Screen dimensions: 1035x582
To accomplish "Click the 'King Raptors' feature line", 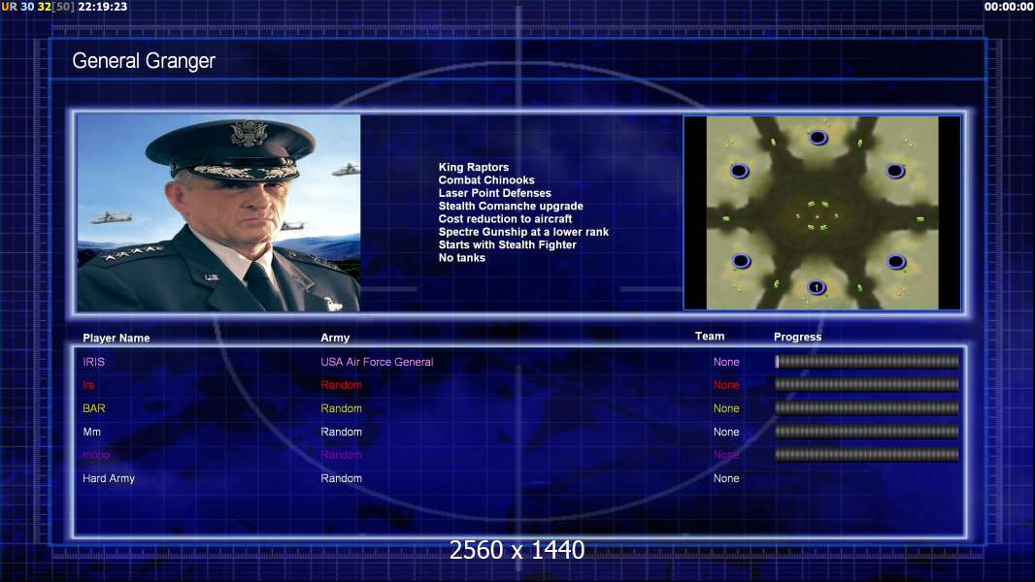I will coord(473,168).
